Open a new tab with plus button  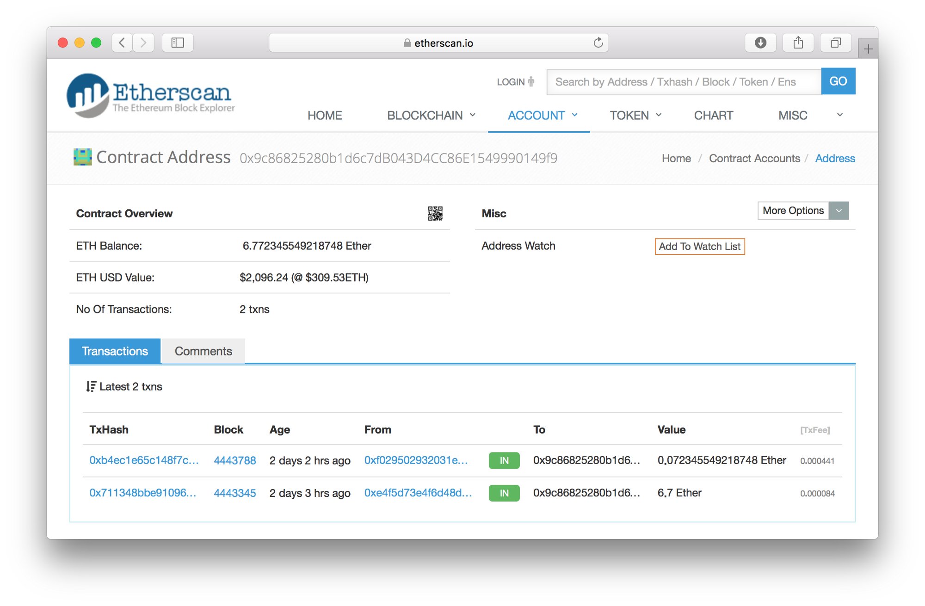(868, 49)
